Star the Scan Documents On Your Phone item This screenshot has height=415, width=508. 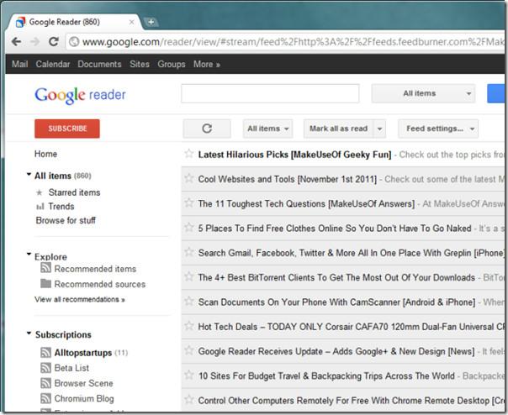189,301
